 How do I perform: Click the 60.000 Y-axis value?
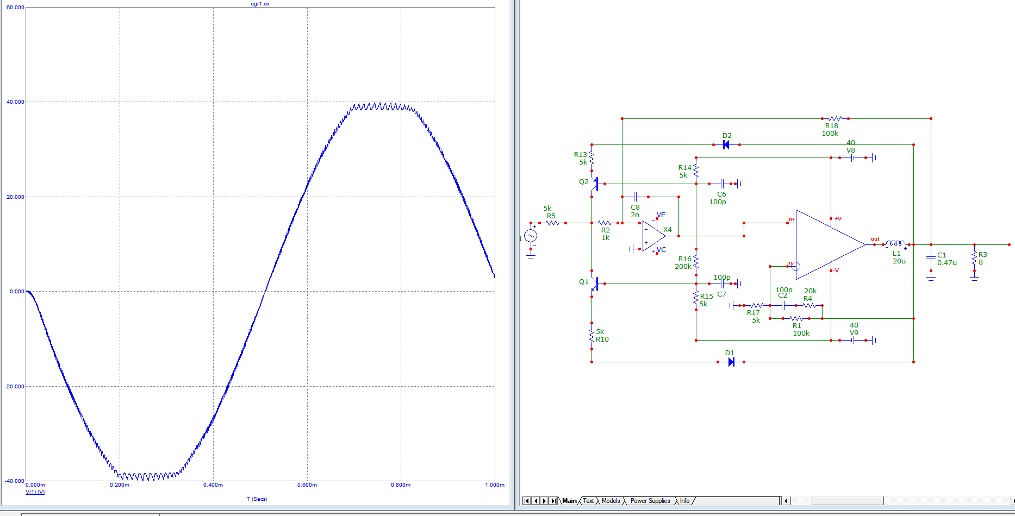14,8
